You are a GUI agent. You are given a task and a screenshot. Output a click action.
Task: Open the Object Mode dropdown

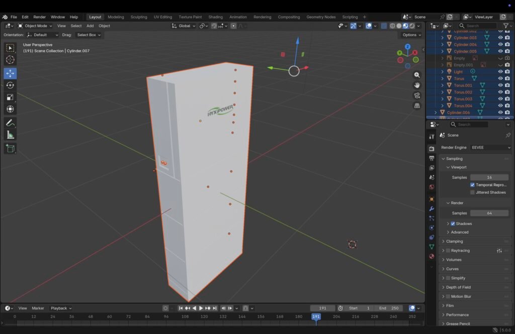coord(35,26)
